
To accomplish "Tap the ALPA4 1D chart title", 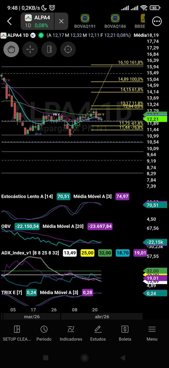I will [x=18, y=35].
